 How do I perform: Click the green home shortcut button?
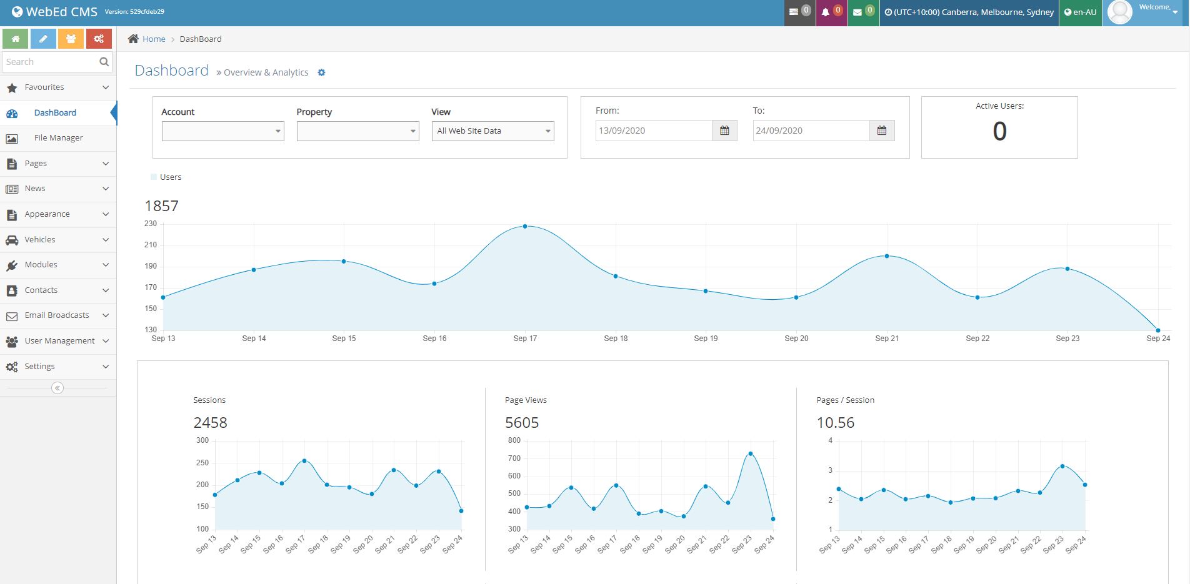pos(15,39)
